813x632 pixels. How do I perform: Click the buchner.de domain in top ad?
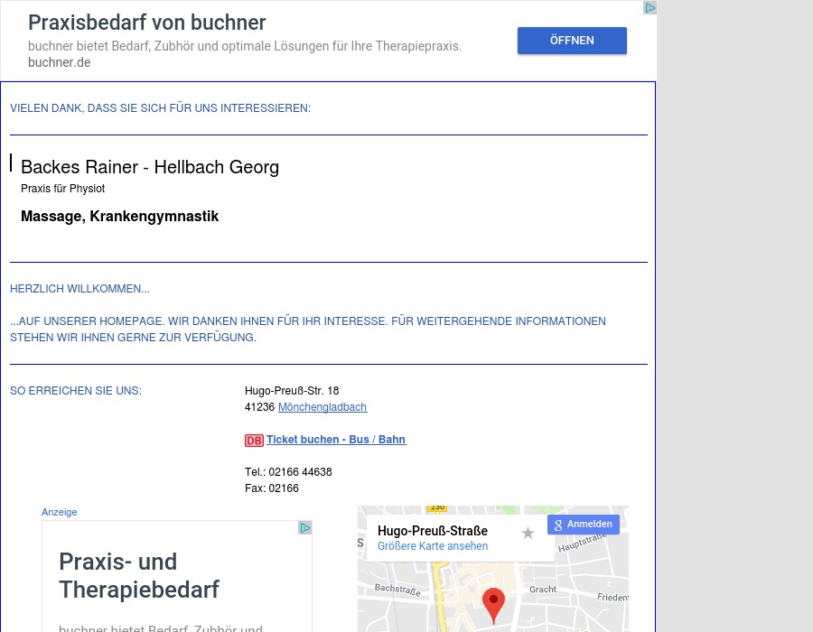(x=59, y=62)
